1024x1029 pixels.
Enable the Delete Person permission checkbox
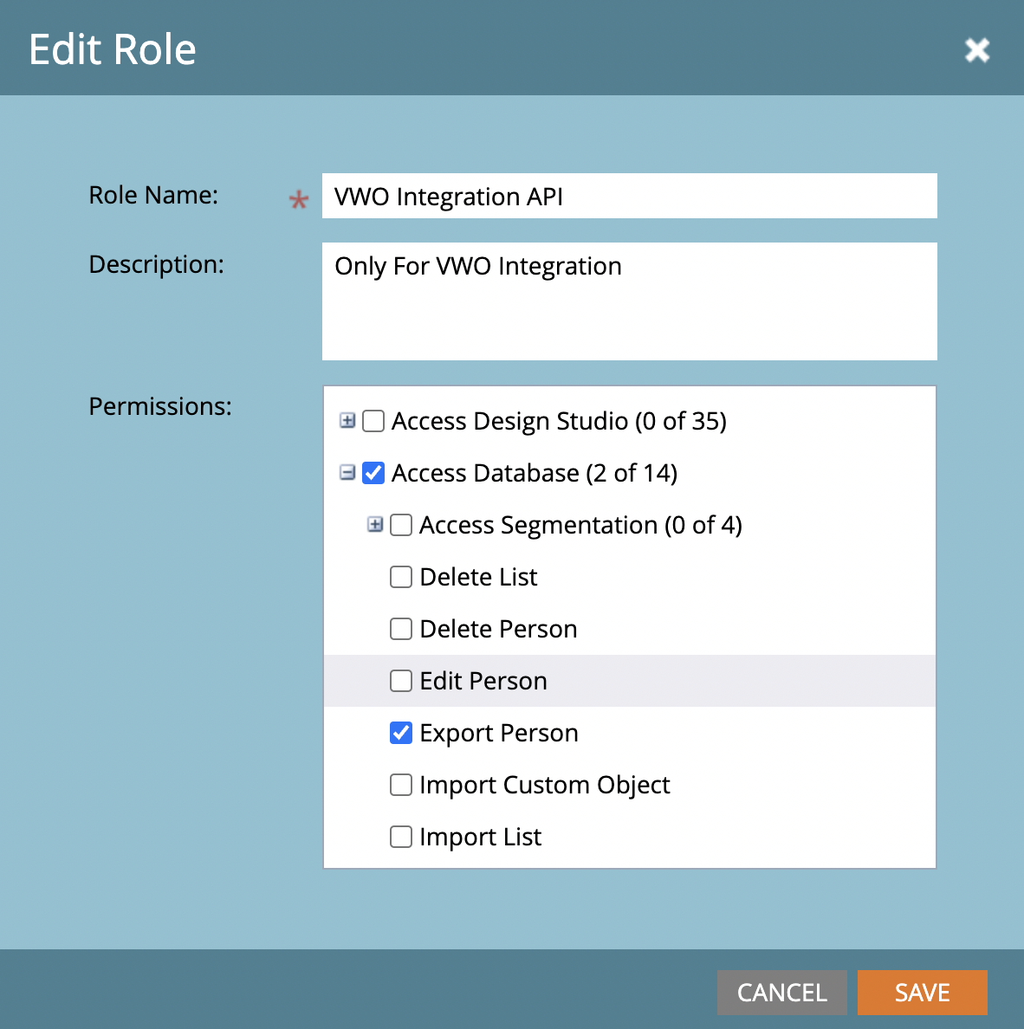401,629
